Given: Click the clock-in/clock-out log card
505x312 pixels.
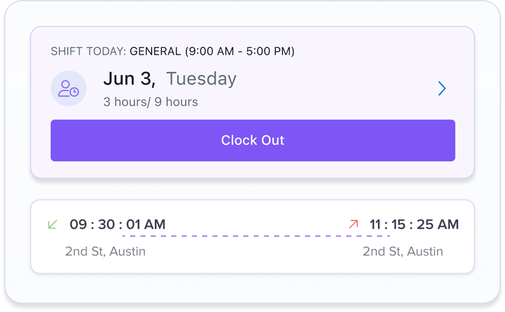Looking at the screenshot, I should [x=253, y=237].
